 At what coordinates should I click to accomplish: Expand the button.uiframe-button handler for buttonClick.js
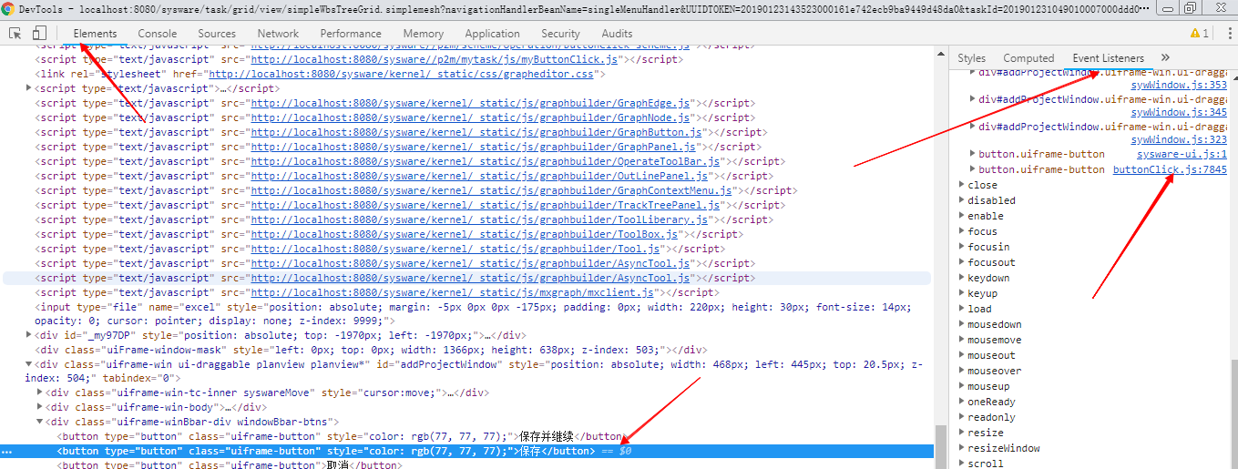(x=972, y=169)
